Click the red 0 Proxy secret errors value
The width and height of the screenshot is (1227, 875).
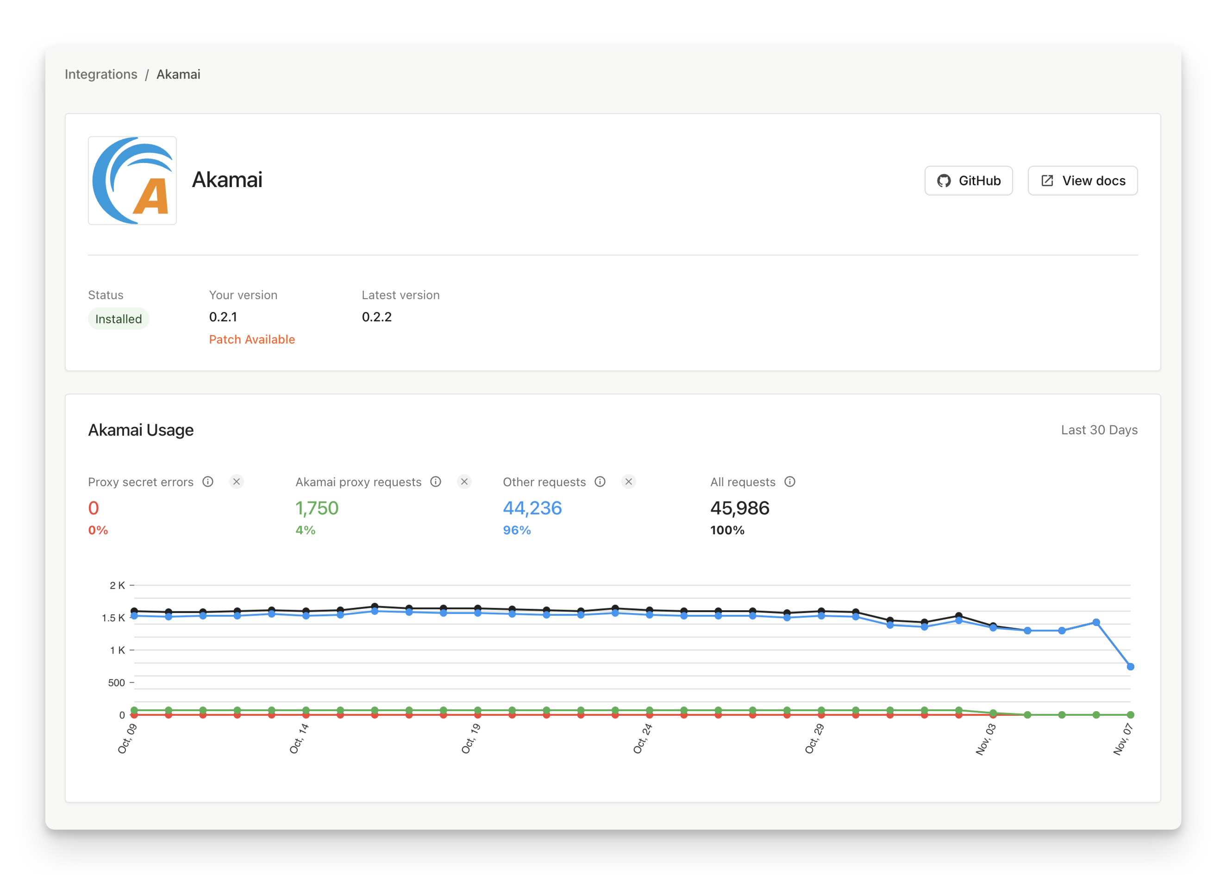(x=94, y=508)
